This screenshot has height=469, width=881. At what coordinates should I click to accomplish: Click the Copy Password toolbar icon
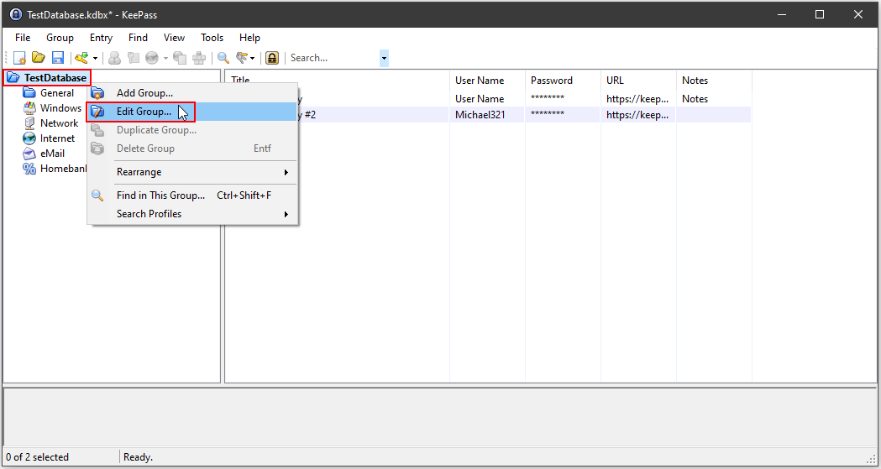pyautogui.click(x=134, y=58)
